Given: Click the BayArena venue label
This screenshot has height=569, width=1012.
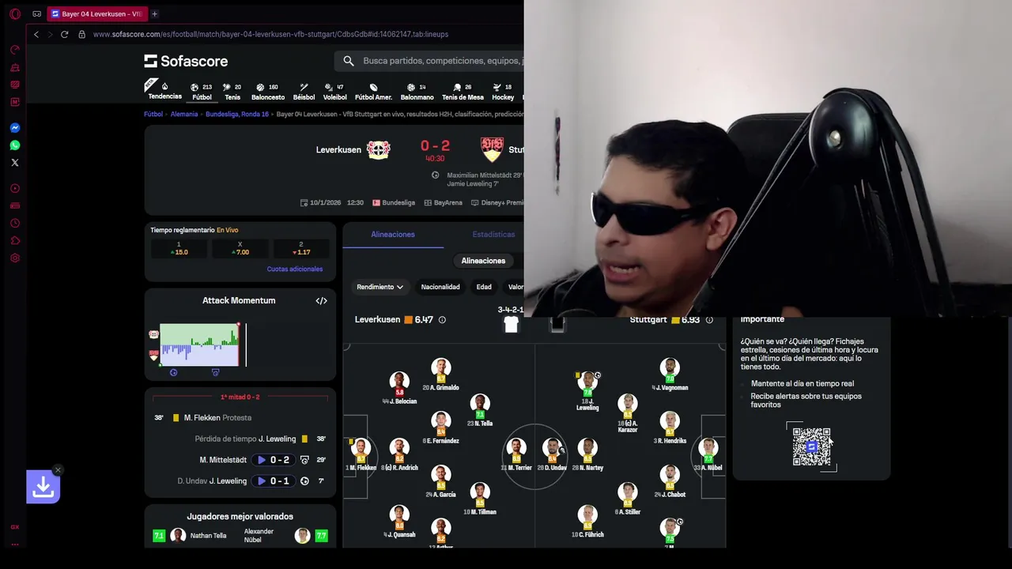Looking at the screenshot, I should pyautogui.click(x=444, y=203).
